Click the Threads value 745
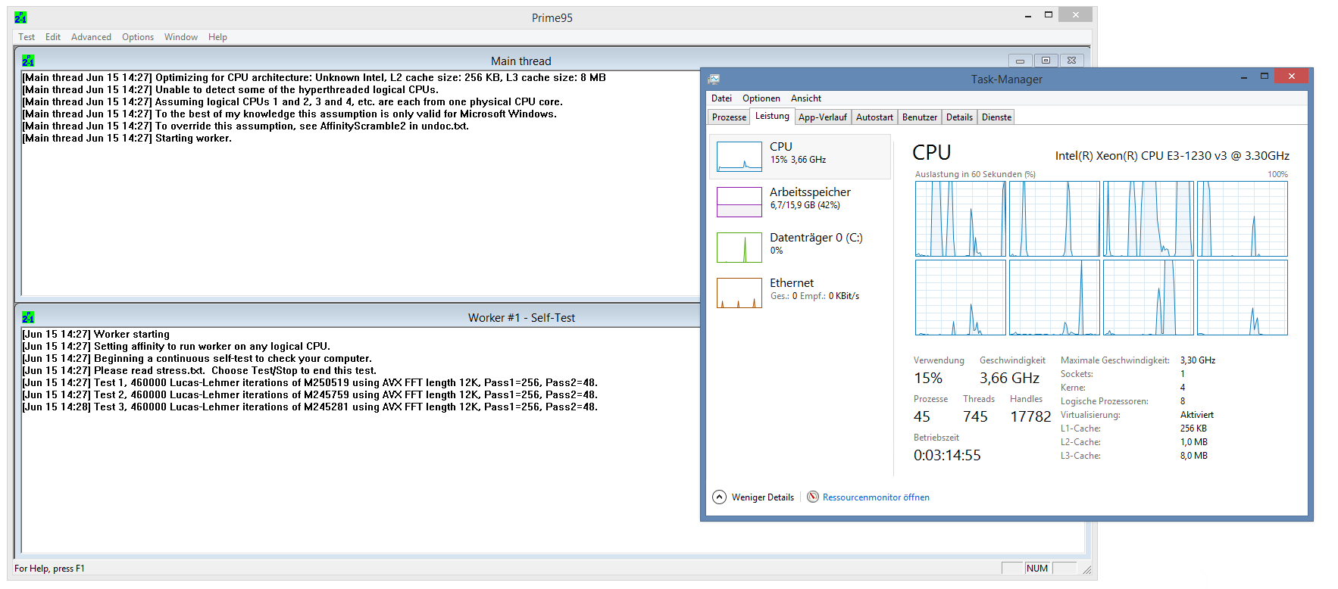1338x589 pixels. (x=975, y=416)
